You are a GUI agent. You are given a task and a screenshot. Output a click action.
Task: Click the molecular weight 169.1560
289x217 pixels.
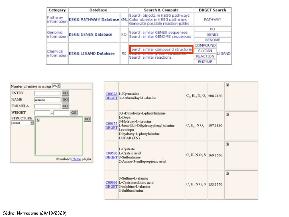click(x=215, y=155)
